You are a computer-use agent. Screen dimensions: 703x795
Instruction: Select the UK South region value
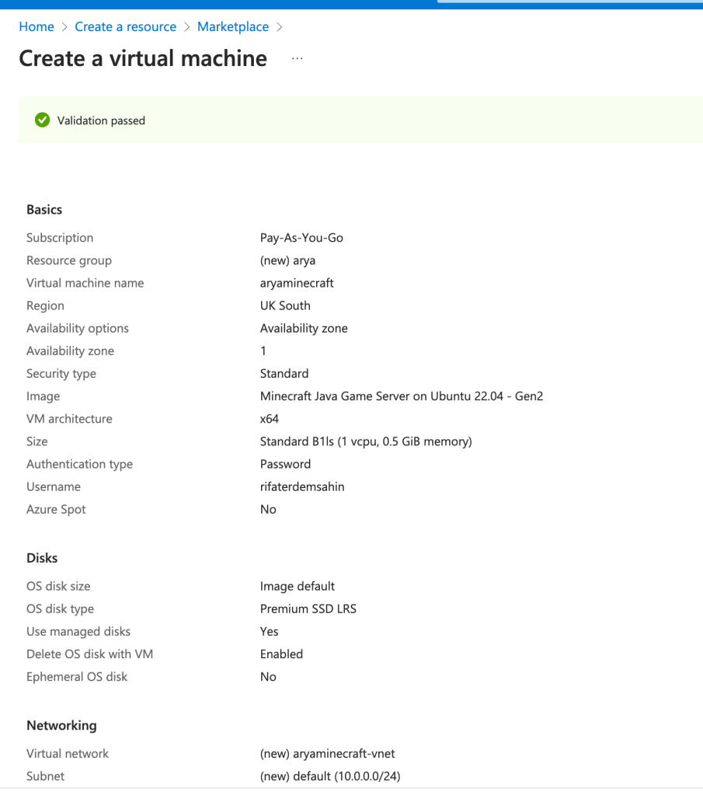pyautogui.click(x=285, y=305)
